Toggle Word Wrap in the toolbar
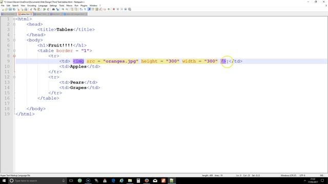The height and width of the screenshot is (184, 328). pos(81,9)
